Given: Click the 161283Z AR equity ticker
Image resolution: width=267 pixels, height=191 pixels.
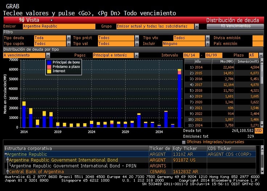Looking at the screenshot, I should (x=185, y=172).
